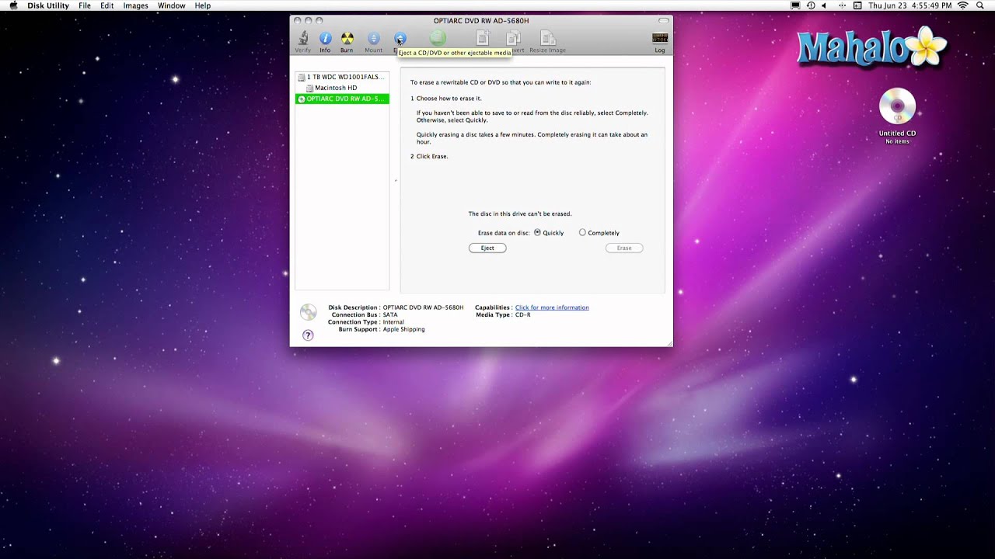Select the Resize Image toolbar icon
The image size is (995, 559).
547,38
